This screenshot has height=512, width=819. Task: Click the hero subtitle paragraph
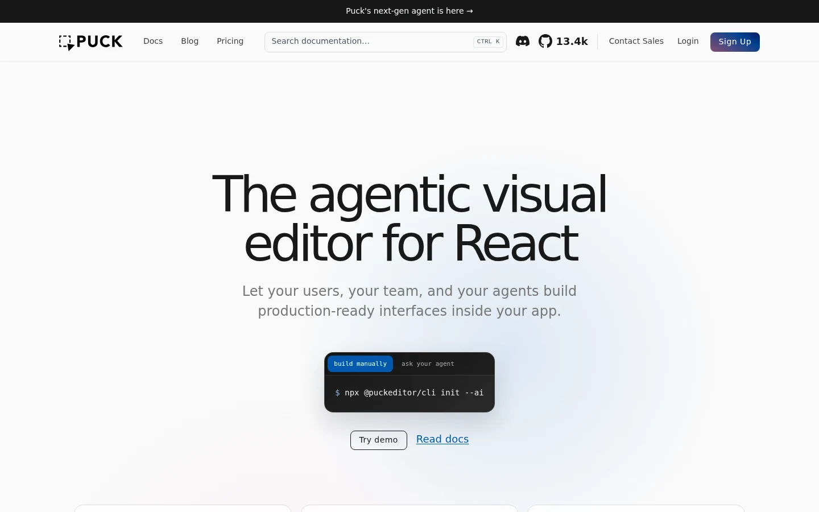coord(409,301)
